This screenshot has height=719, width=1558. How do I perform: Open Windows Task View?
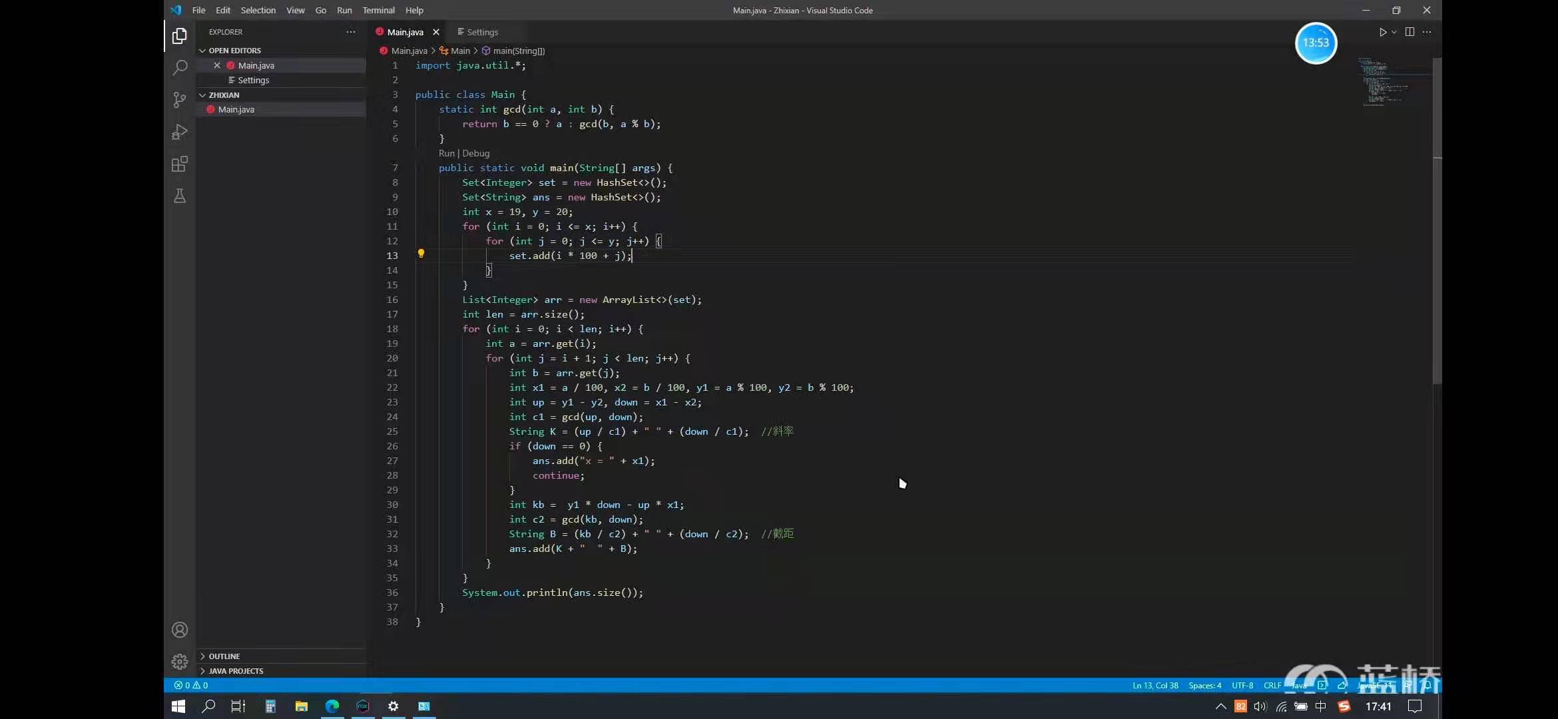[x=238, y=706]
